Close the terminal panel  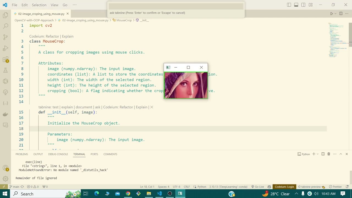point(346,154)
